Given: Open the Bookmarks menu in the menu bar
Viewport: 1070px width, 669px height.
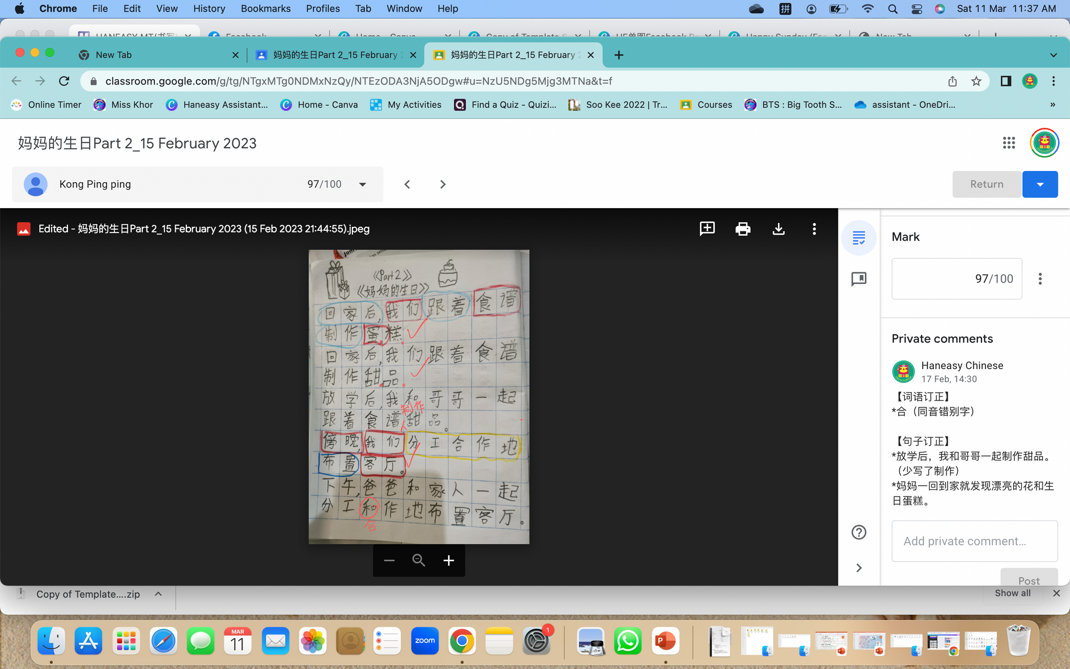Looking at the screenshot, I should coord(265,8).
